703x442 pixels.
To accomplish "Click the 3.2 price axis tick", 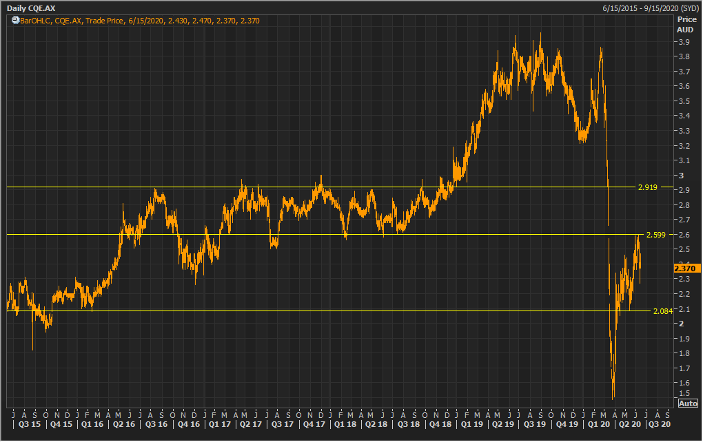I will (x=684, y=146).
